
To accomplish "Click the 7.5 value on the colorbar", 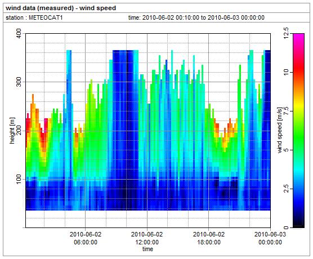I will pyautogui.click(x=286, y=111).
